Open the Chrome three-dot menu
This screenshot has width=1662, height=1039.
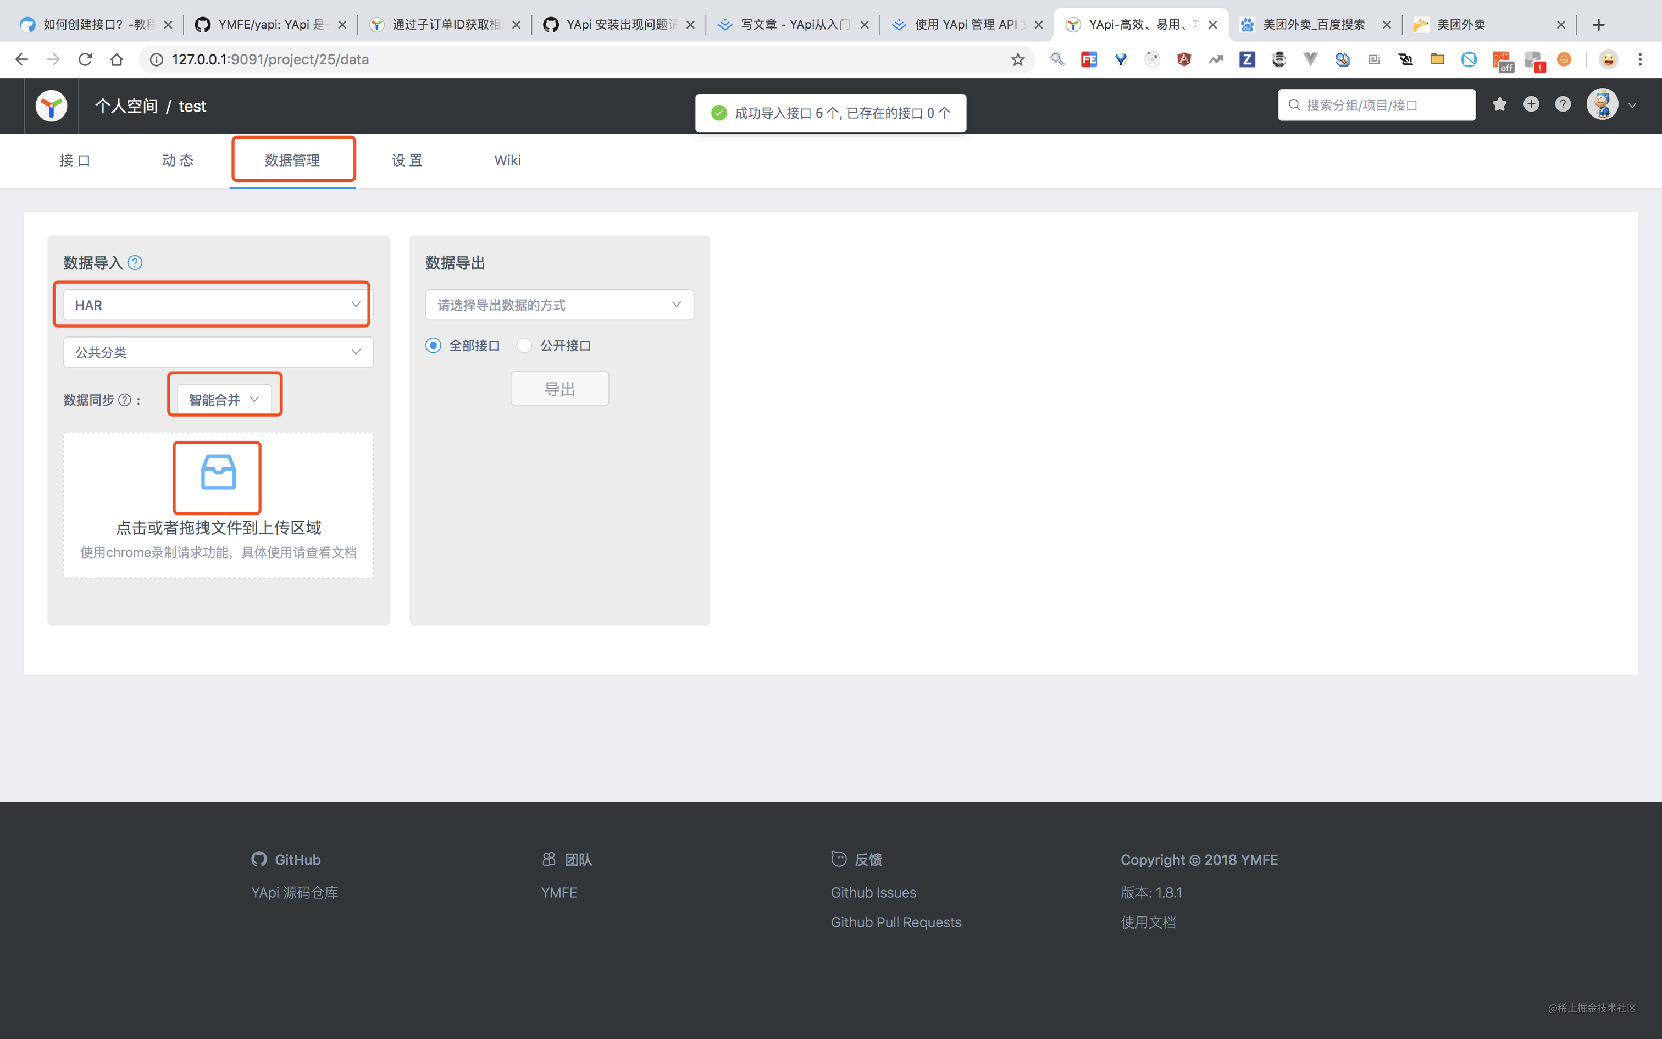1640,60
